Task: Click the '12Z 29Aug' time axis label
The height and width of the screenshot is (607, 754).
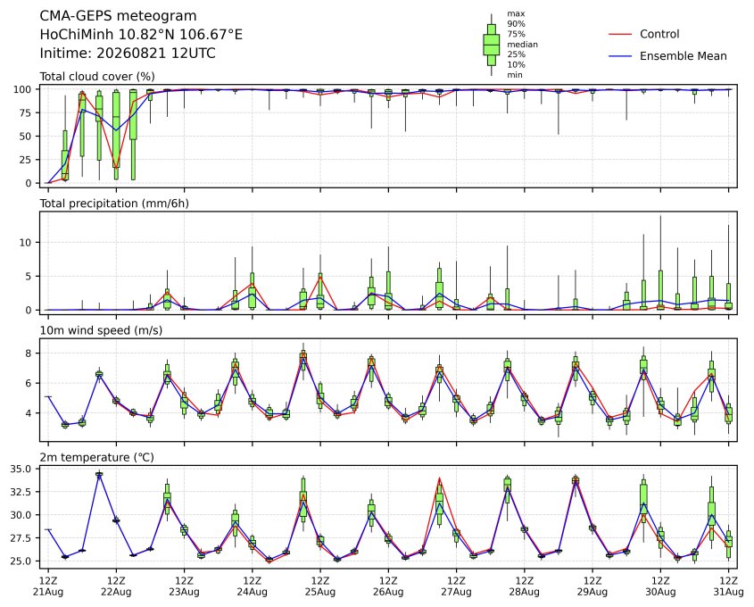Action: point(592,586)
